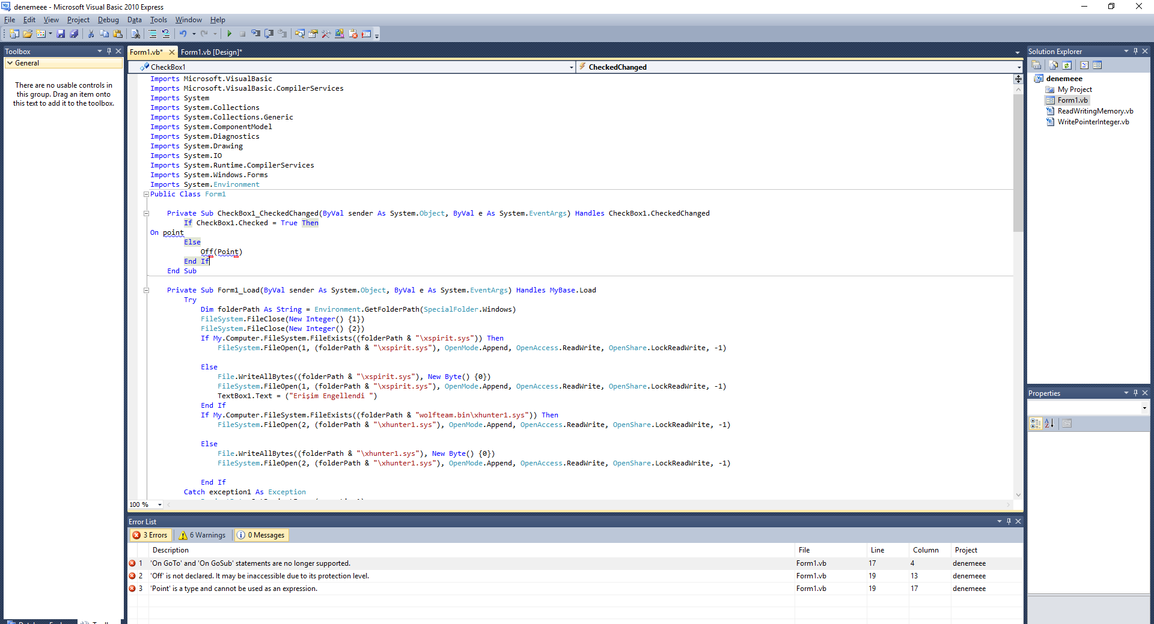Open the Project menu
The height and width of the screenshot is (624, 1154).
point(78,20)
